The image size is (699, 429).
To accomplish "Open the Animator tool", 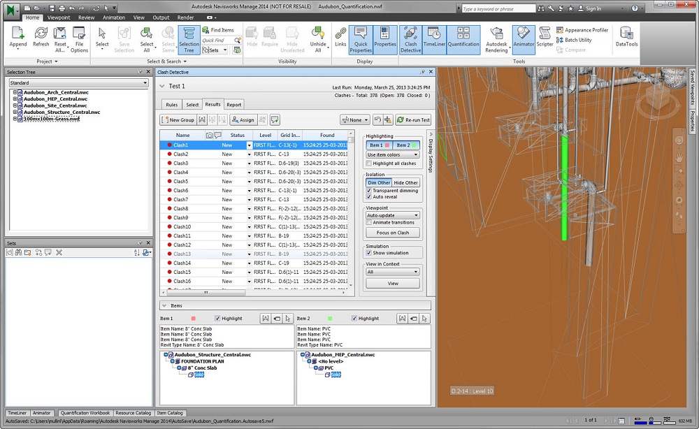I will point(524,40).
